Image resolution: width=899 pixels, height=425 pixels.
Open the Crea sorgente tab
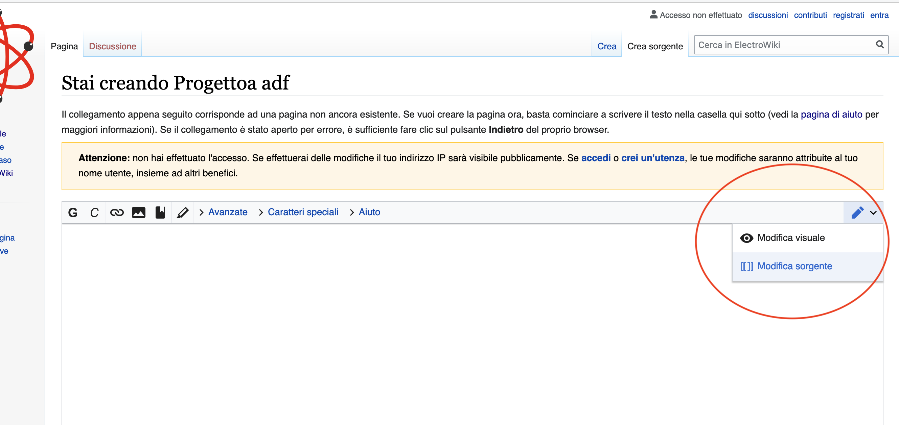click(655, 46)
